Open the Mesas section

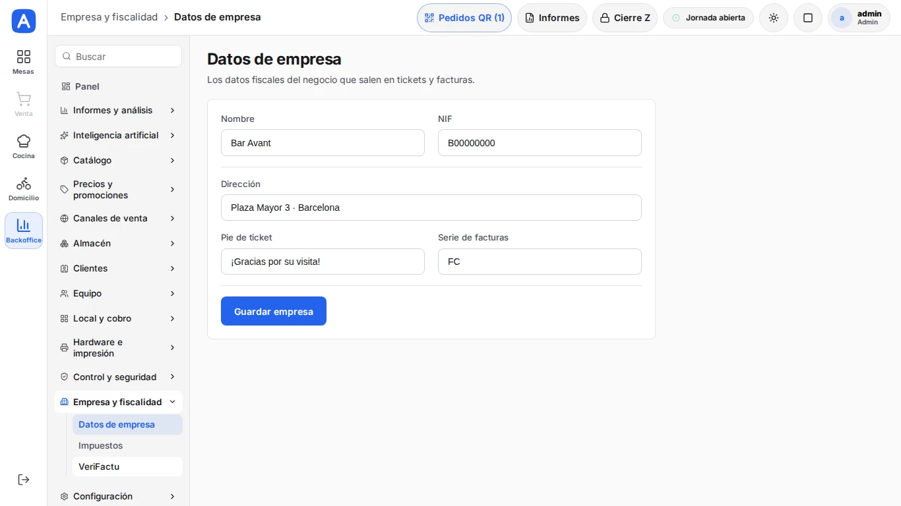[24, 62]
